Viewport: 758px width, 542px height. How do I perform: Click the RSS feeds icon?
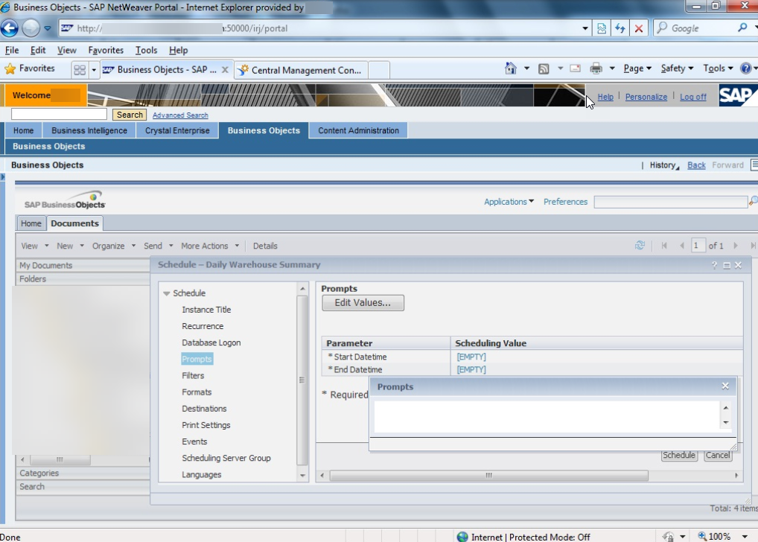[x=544, y=68]
